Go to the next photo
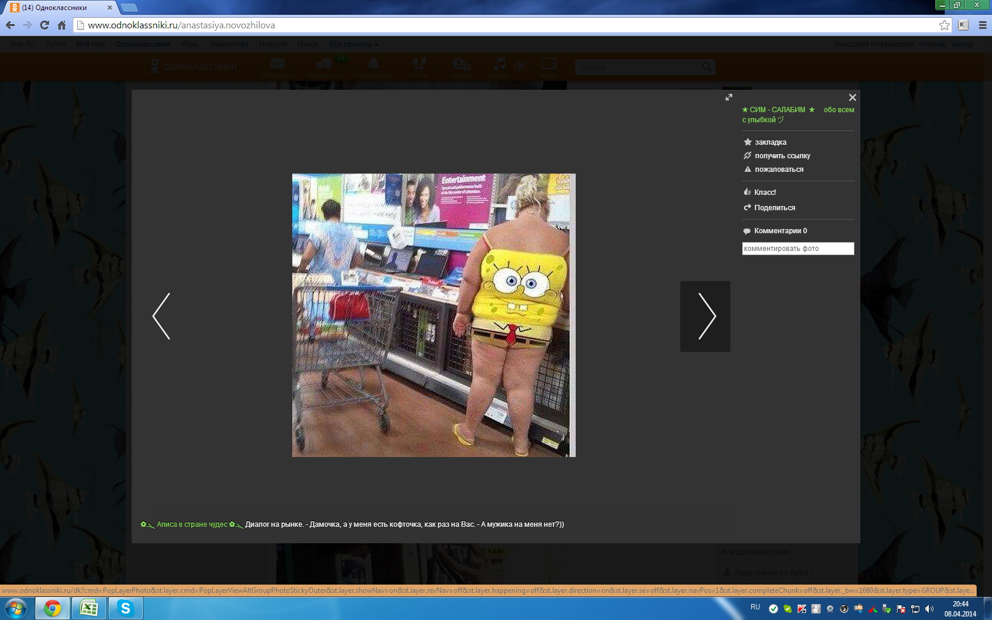The width and height of the screenshot is (992, 620). (706, 316)
